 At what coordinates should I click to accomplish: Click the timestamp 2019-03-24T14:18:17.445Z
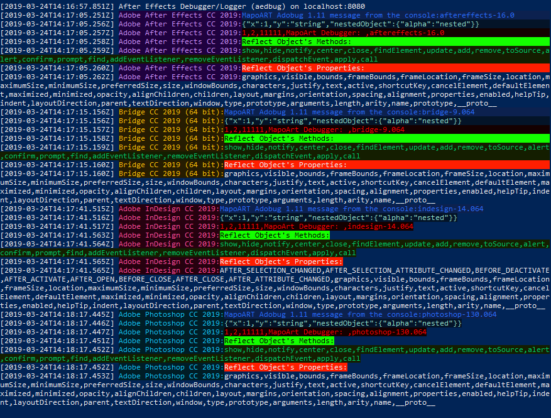point(57,314)
